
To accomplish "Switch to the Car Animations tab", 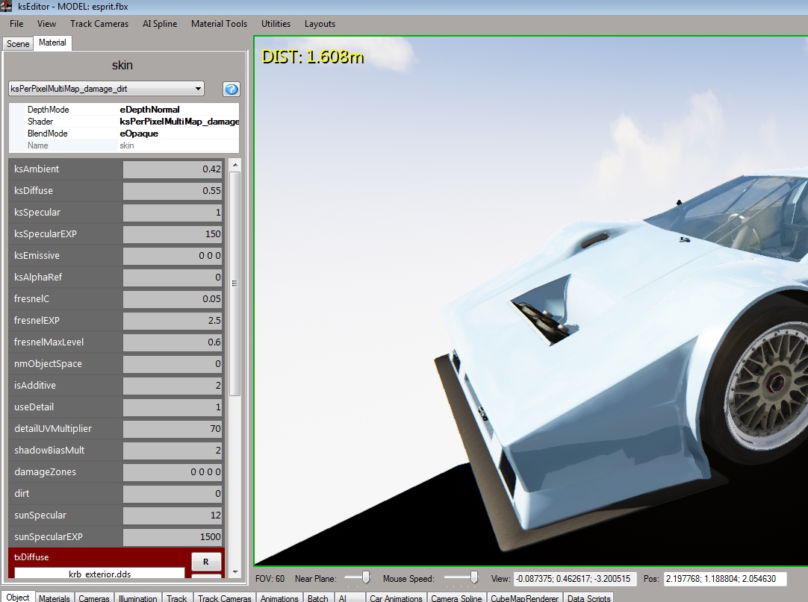I will pos(396,598).
